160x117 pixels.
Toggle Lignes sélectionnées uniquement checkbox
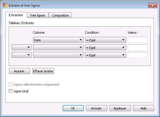tap(11, 84)
